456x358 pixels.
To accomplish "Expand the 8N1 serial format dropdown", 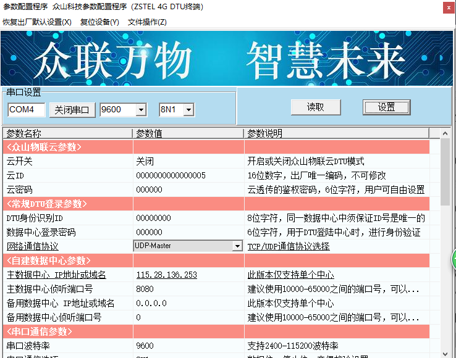I will pyautogui.click(x=188, y=110).
